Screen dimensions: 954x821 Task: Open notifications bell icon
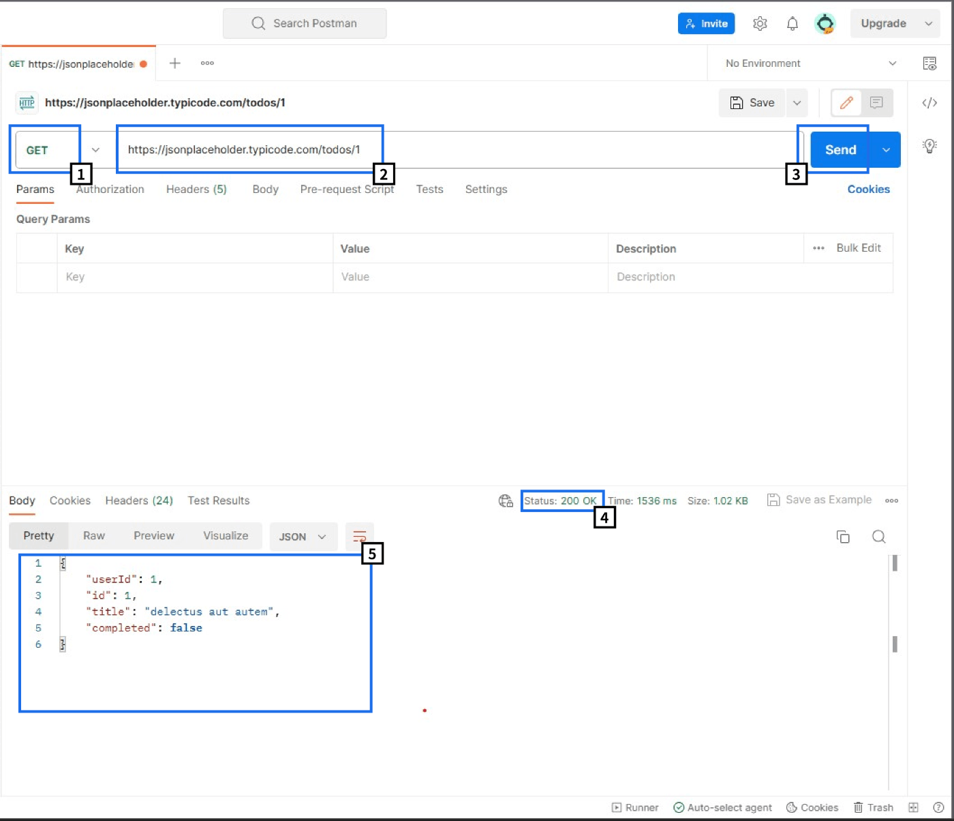(792, 24)
